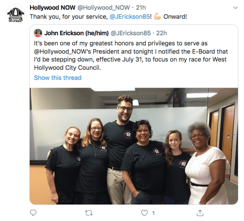Click the like count number 1
Screen dimensions: 244x221
pos(153,213)
